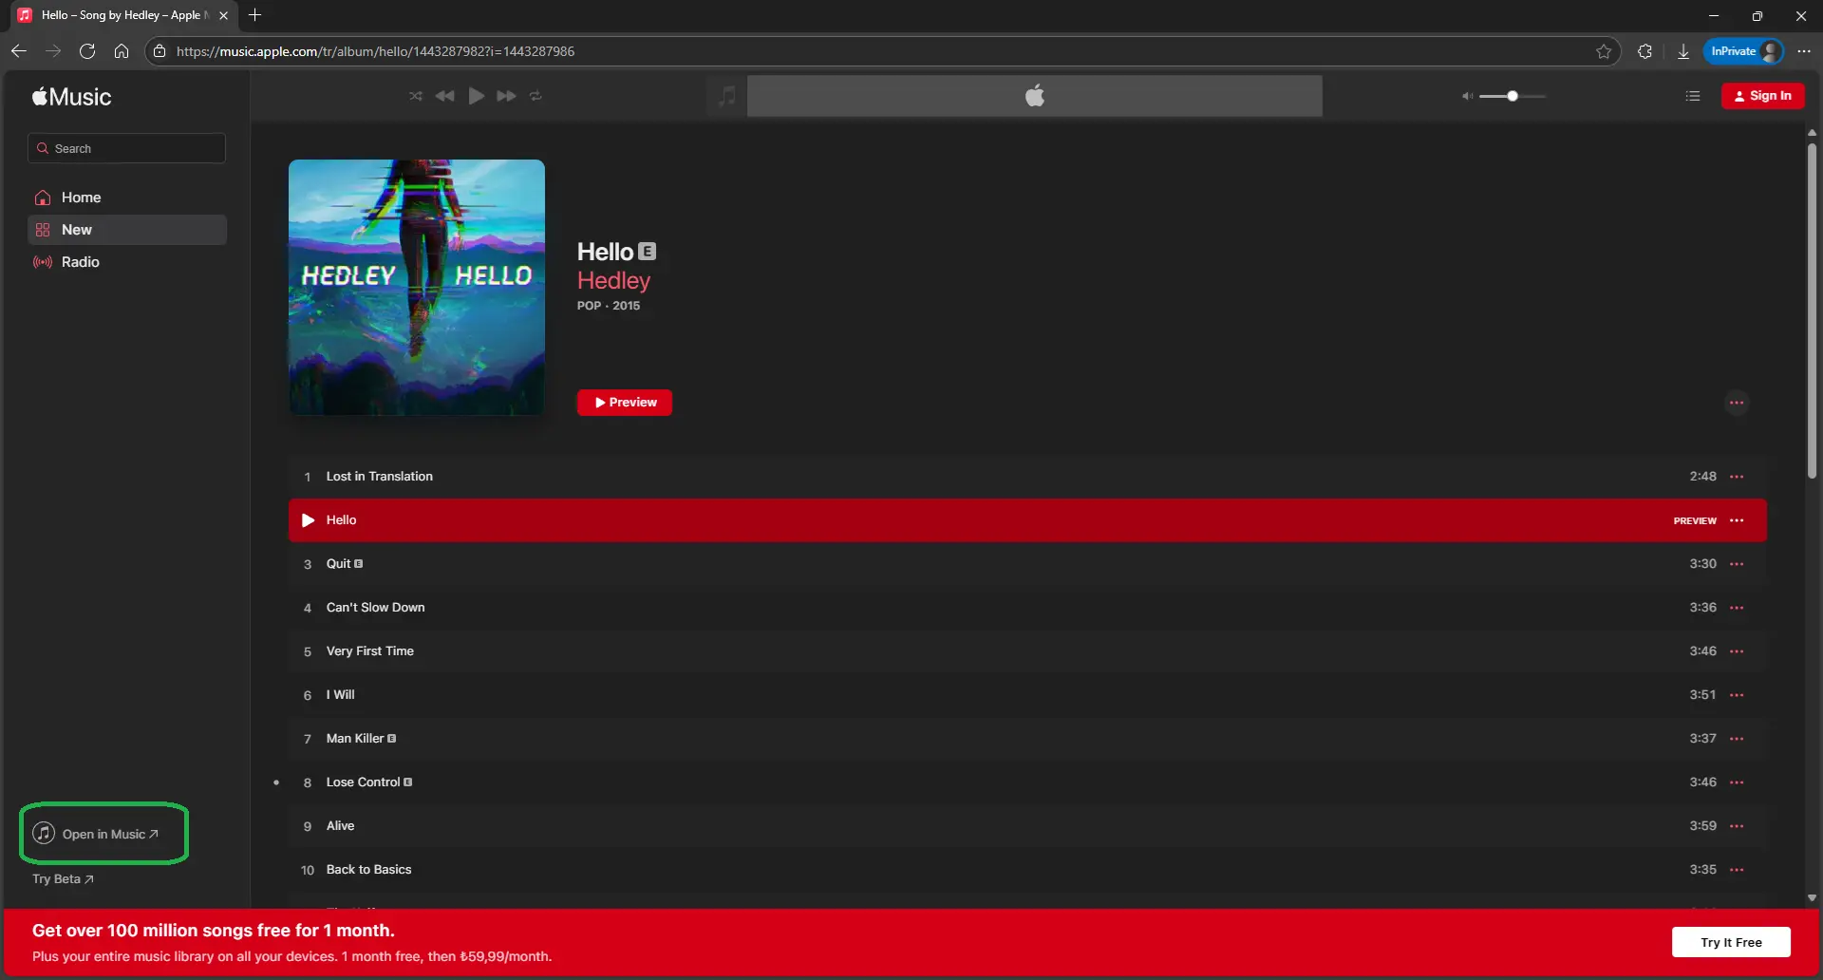
Task: Toggle repeat mode
Action: click(536, 96)
